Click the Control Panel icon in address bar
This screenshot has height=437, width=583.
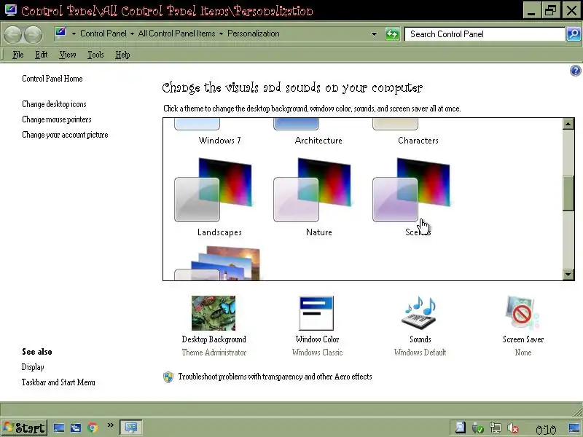(x=60, y=33)
